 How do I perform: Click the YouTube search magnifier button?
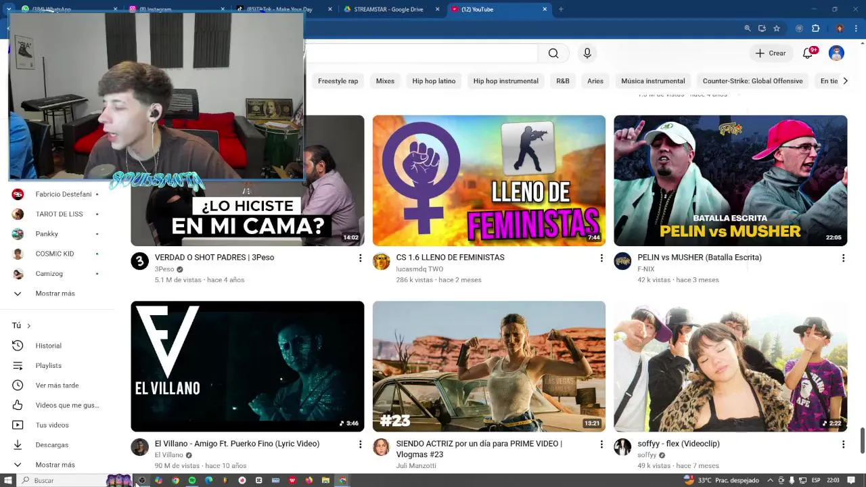(553, 53)
